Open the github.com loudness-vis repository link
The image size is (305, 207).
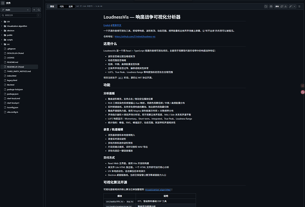click(x=135, y=37)
